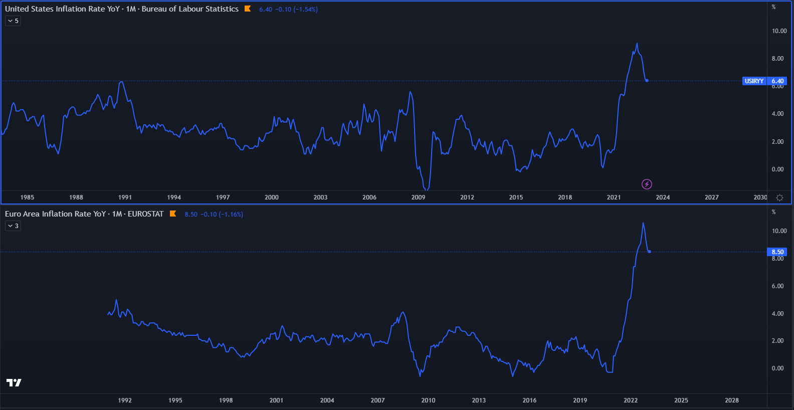Viewport: 794px width, 410px height.
Task: Click the percent unit icon on top chart
Action: [774, 7]
